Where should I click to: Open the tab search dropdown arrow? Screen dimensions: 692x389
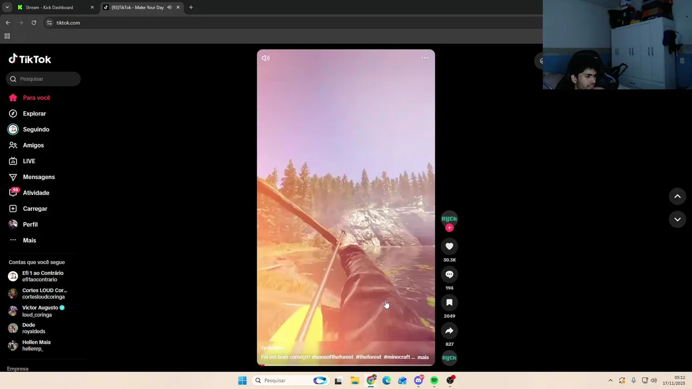click(x=7, y=8)
